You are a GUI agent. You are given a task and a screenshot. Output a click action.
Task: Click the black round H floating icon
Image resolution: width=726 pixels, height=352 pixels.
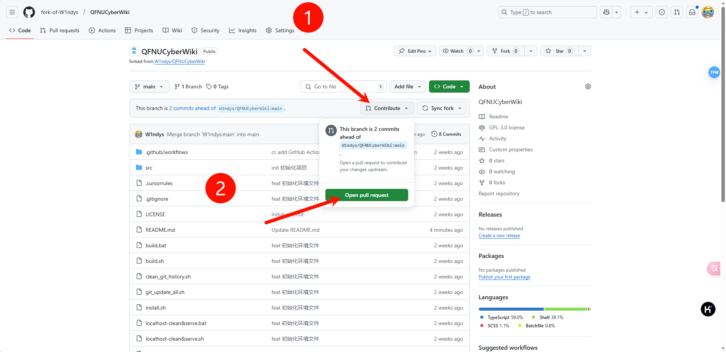pyautogui.click(x=708, y=309)
